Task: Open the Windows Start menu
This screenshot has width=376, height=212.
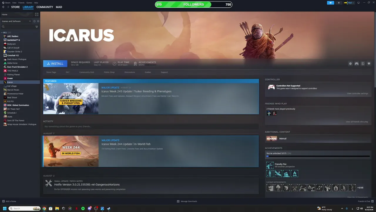Action: pyautogui.click(x=5, y=208)
